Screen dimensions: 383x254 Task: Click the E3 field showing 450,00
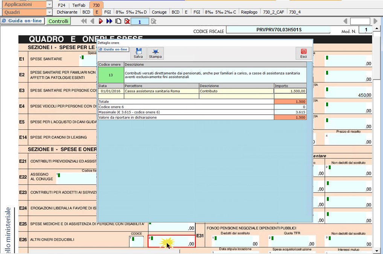(349, 92)
